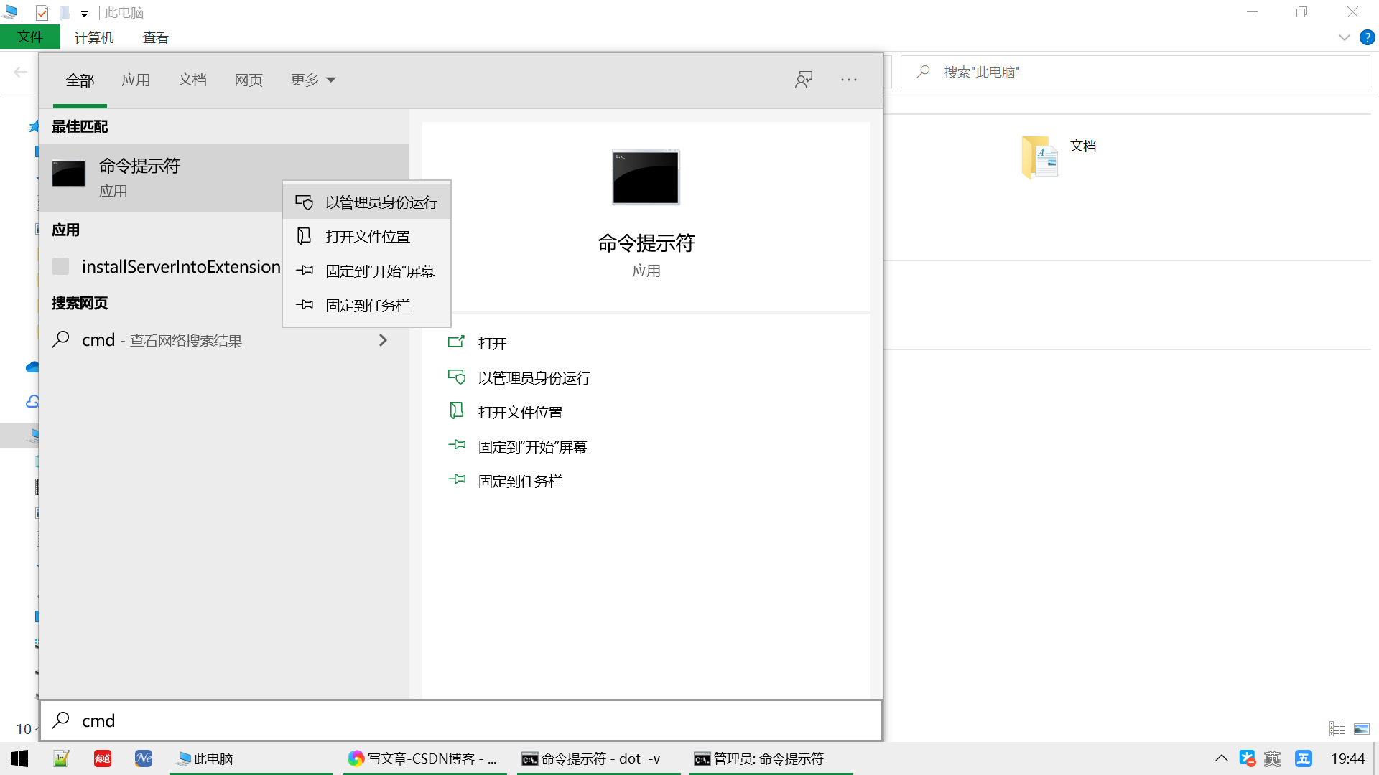
Task: Switch to the 应用 search tab
Action: pos(136,80)
